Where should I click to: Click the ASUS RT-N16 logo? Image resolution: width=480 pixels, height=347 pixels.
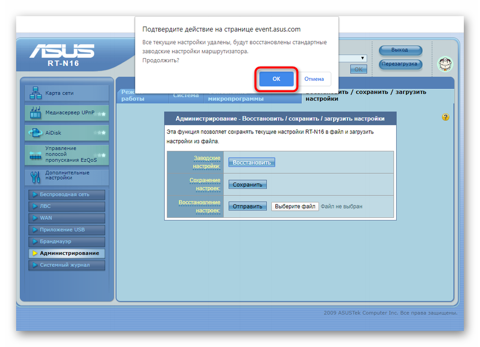coord(63,55)
